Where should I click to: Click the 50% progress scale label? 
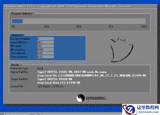pyautogui.click(x=79, y=27)
